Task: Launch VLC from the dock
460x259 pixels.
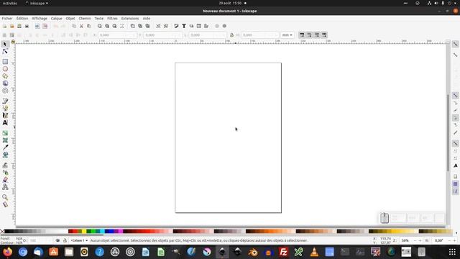Action: click(314, 252)
